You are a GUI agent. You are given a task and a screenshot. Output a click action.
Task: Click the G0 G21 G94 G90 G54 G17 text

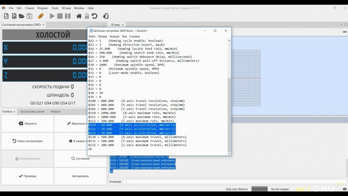click(x=53, y=103)
